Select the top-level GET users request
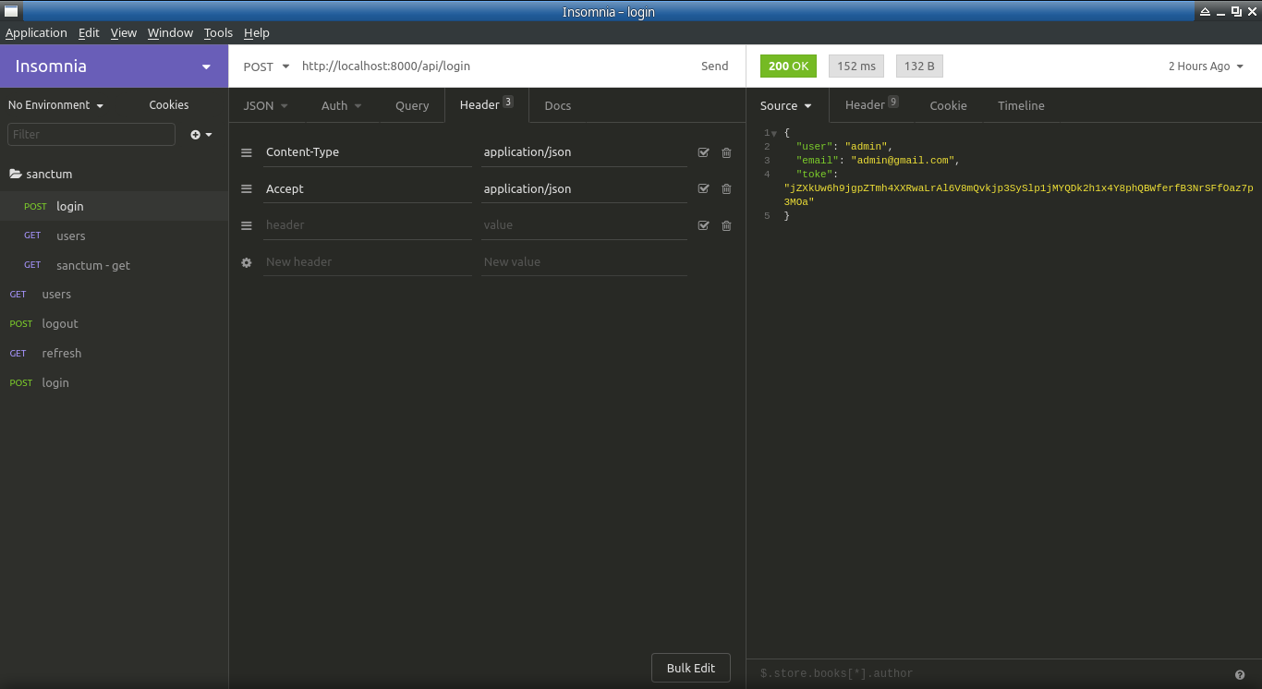Viewport: 1262px width, 689px height. 114,295
